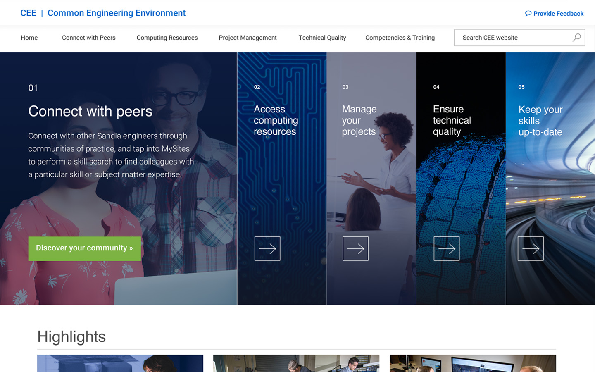Click the Provide Feedback link

pyautogui.click(x=558, y=14)
